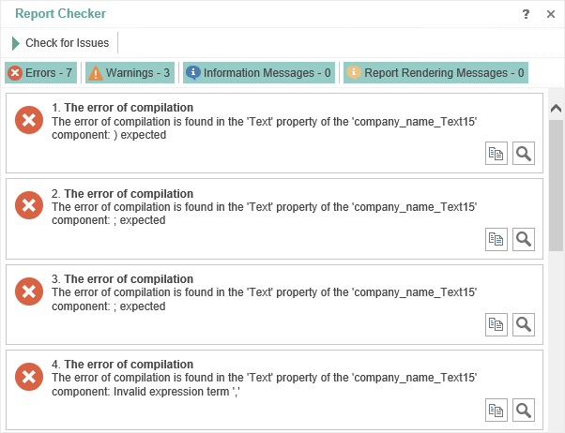Click the magnifier icon for error 1

[523, 155]
